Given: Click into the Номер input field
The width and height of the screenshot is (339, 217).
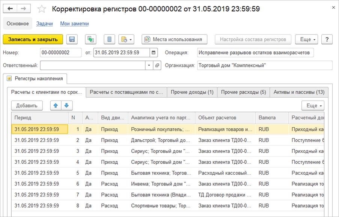Looking at the screenshot, I should pyautogui.click(x=61, y=53).
